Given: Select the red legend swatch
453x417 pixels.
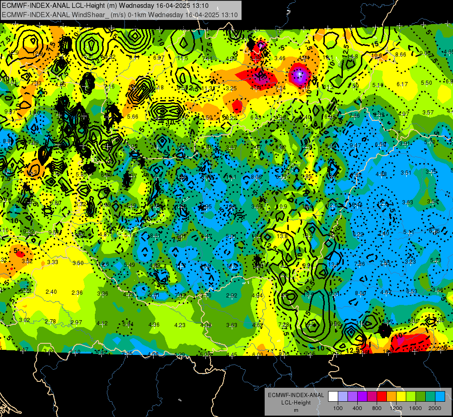Looking at the screenshot, I should tap(382, 397).
